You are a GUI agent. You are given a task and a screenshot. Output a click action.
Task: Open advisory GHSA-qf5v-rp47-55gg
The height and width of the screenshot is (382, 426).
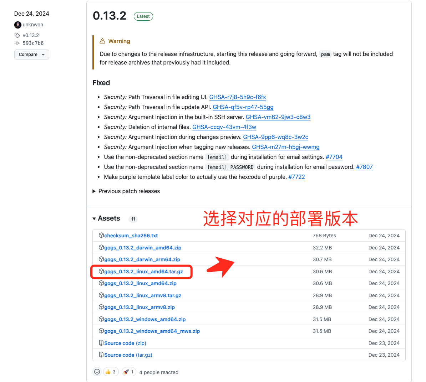tap(243, 107)
